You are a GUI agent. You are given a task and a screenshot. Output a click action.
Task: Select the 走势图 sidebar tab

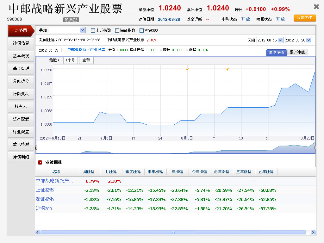point(21,31)
